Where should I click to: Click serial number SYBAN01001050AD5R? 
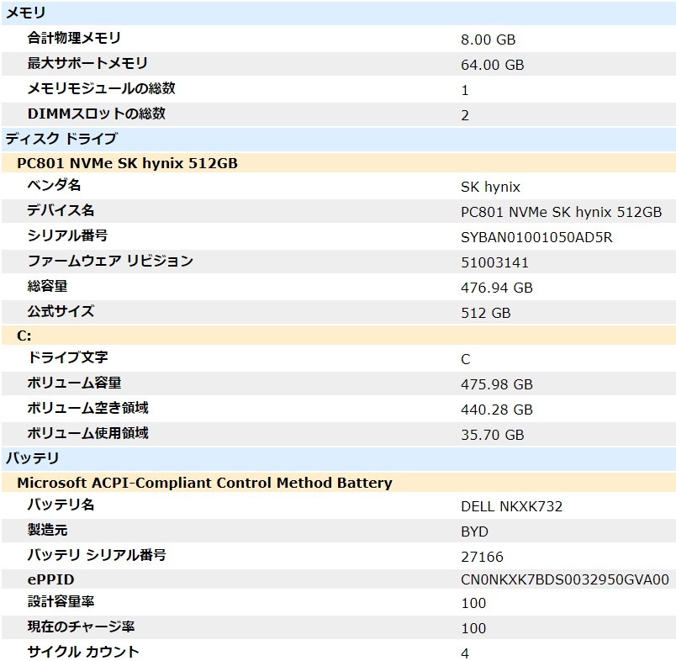click(536, 238)
